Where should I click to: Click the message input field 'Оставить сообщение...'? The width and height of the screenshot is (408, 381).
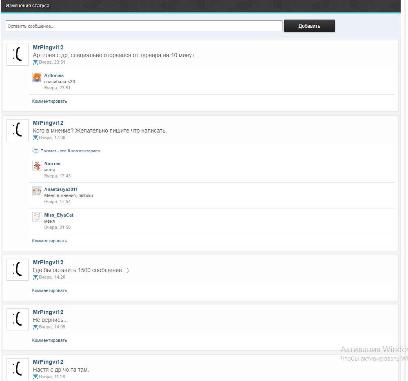(144, 26)
